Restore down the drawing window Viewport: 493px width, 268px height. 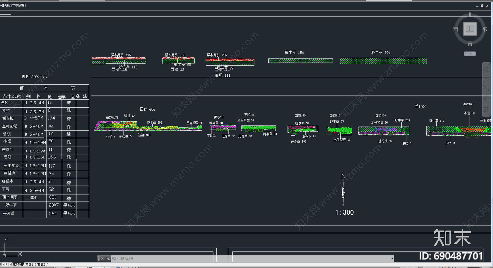click(482, 6)
